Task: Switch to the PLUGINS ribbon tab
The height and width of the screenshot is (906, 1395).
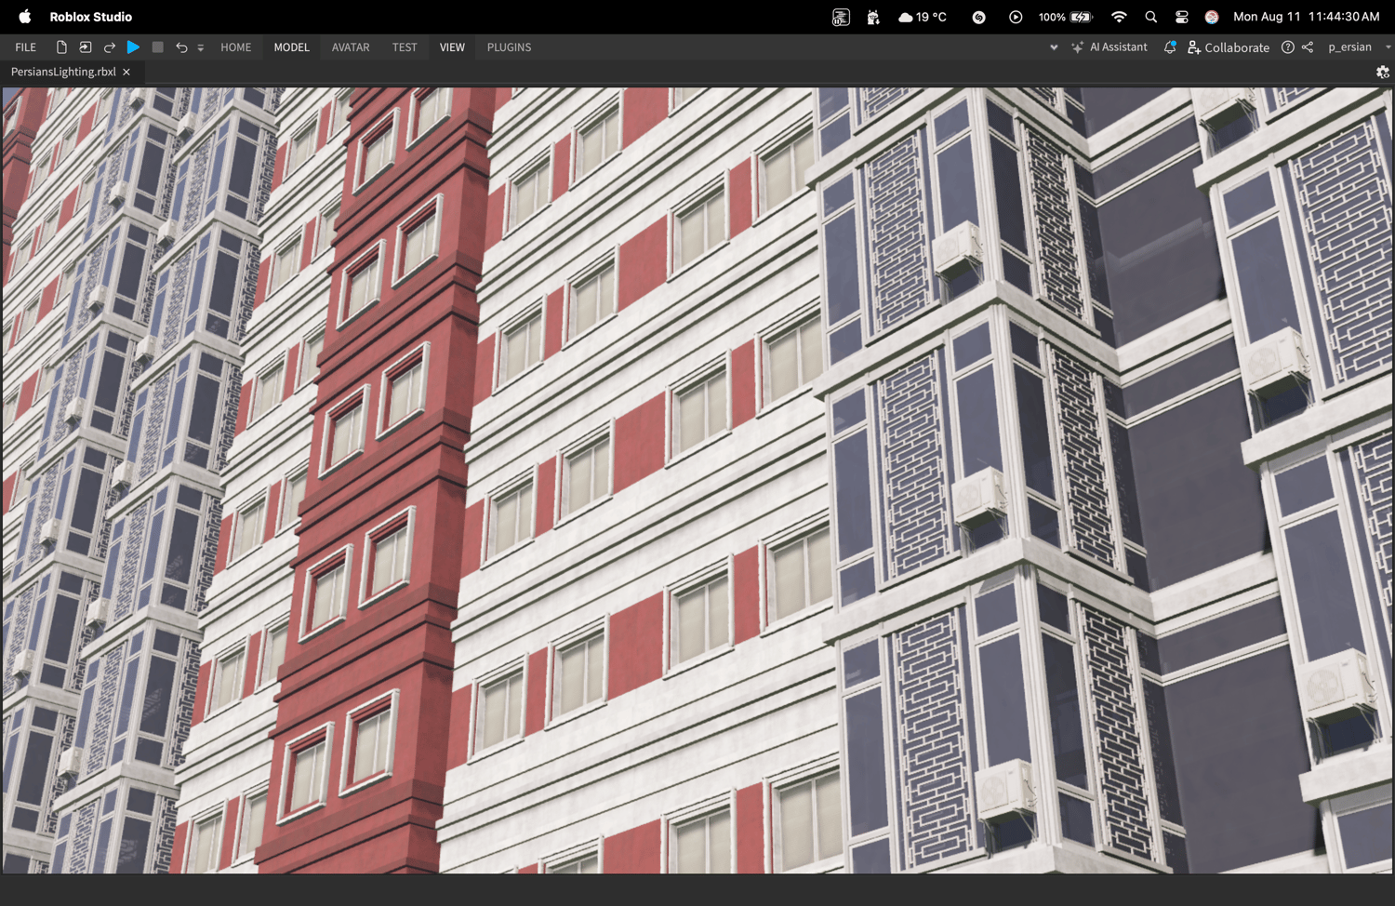Action: [510, 47]
